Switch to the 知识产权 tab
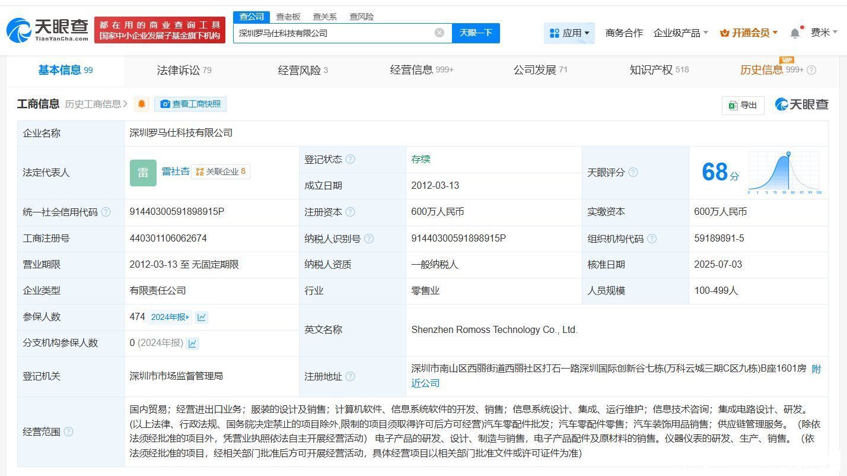 pyautogui.click(x=658, y=70)
